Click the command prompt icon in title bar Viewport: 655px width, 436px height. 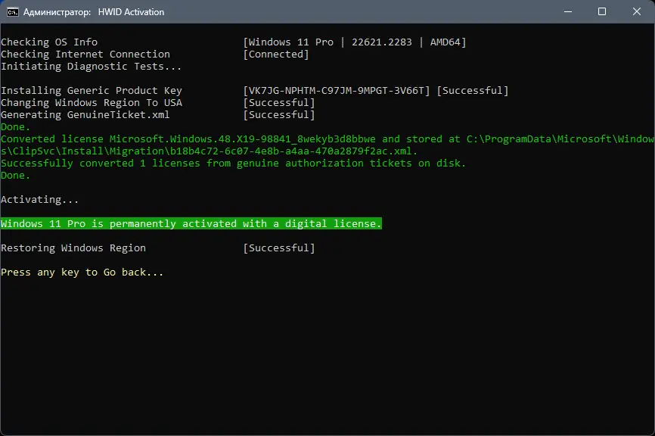pos(13,12)
